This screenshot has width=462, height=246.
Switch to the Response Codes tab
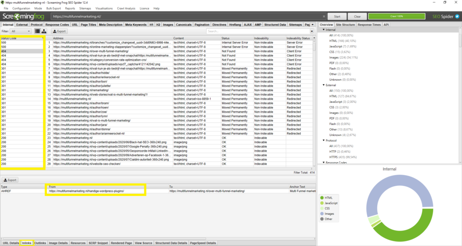57,25
